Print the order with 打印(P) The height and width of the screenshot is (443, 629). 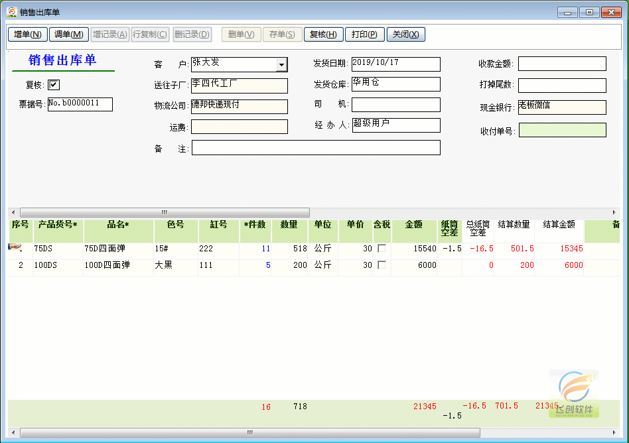(x=365, y=34)
